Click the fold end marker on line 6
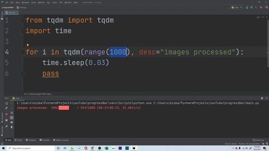 [x=23, y=74]
